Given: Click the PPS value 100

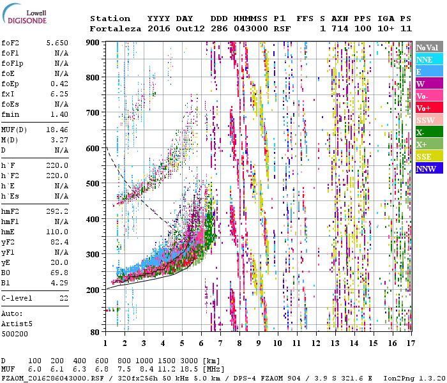Looking at the screenshot, I should 363,29.
